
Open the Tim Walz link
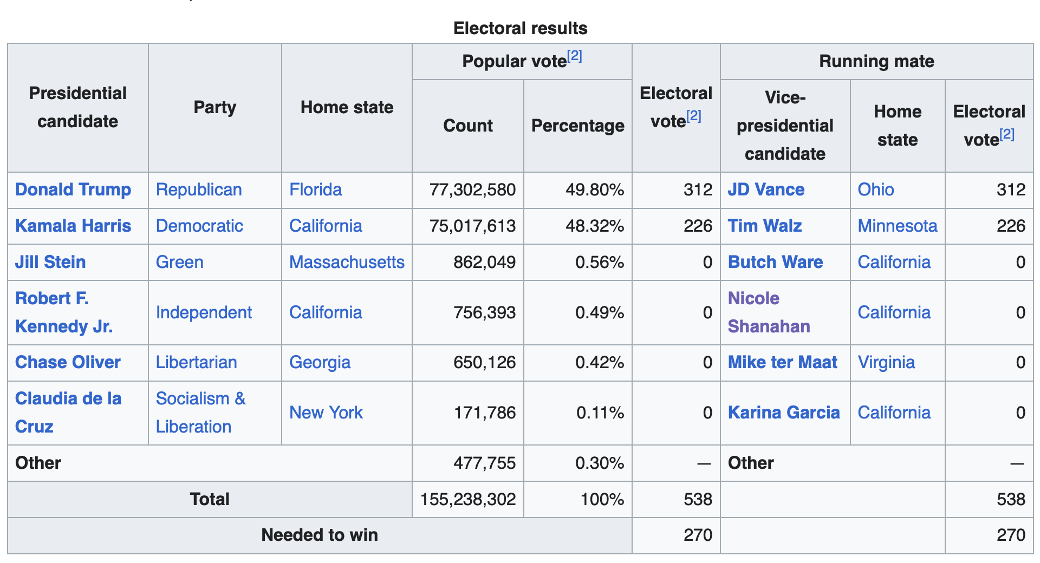(x=764, y=226)
